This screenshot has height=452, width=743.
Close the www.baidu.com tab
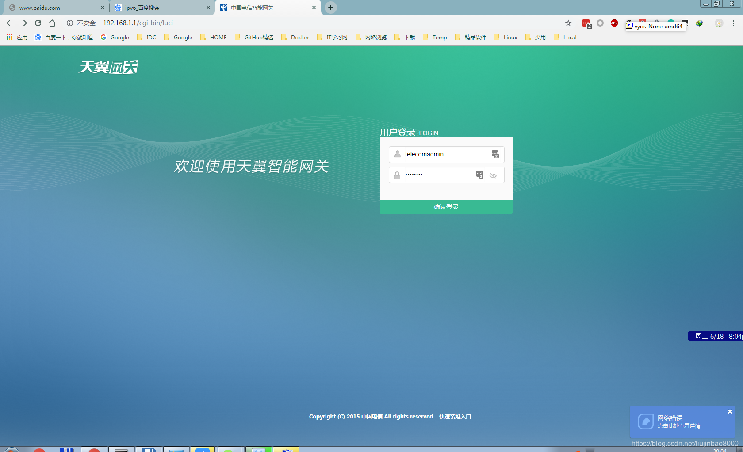(103, 8)
